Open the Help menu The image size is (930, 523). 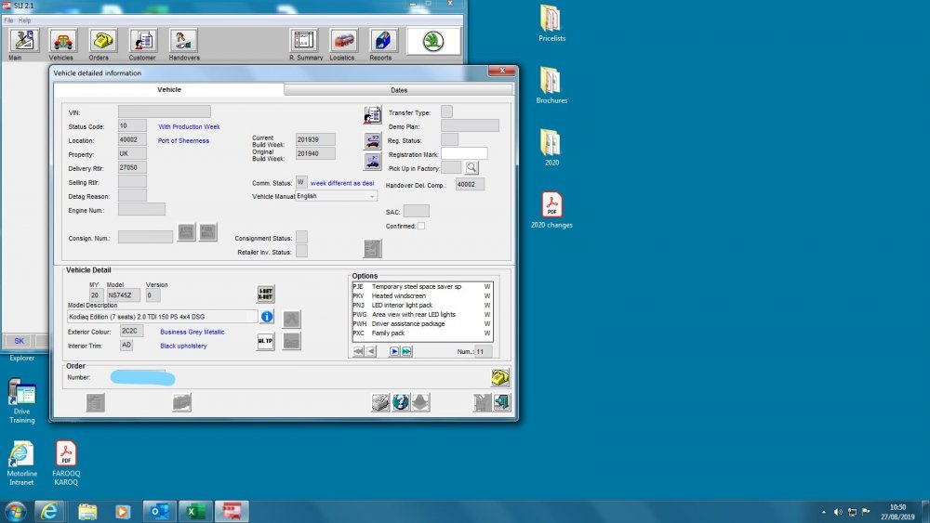pos(24,20)
